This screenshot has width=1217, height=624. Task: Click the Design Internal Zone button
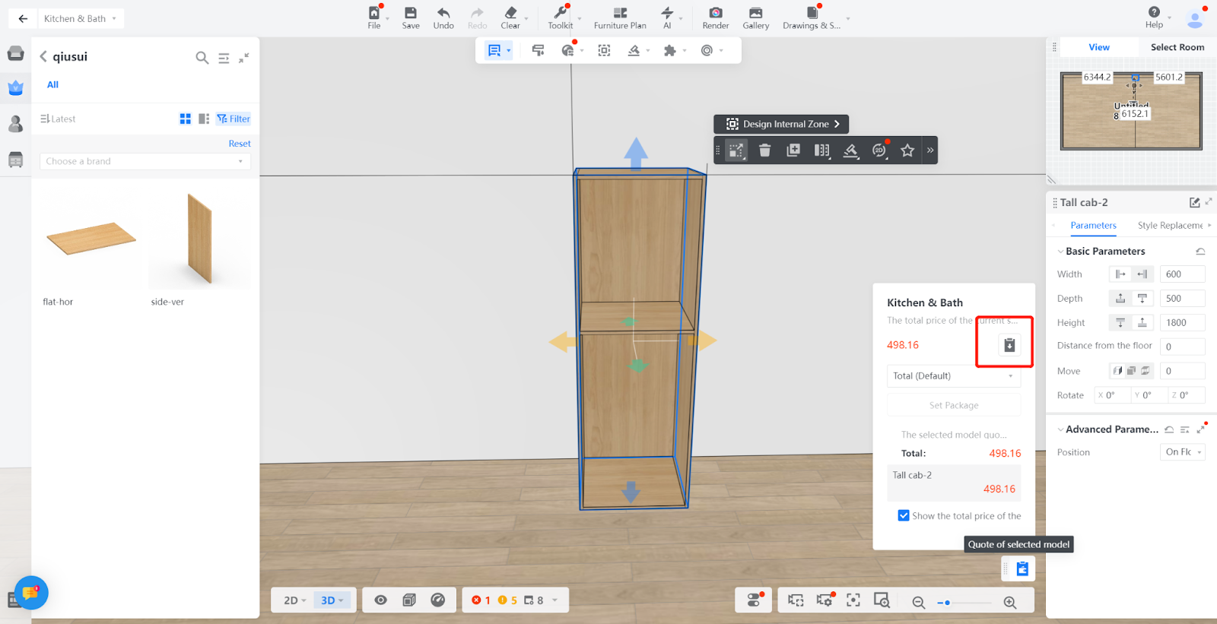pyautogui.click(x=781, y=124)
